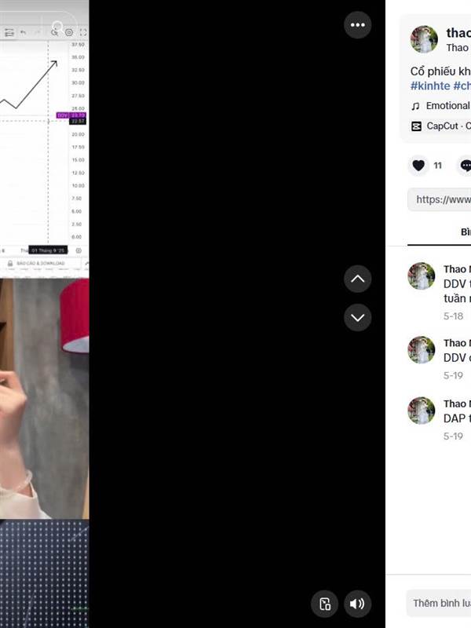Click the fullscreen icon in chart toolbar
Screen dimensions: 471x628
click(x=83, y=32)
